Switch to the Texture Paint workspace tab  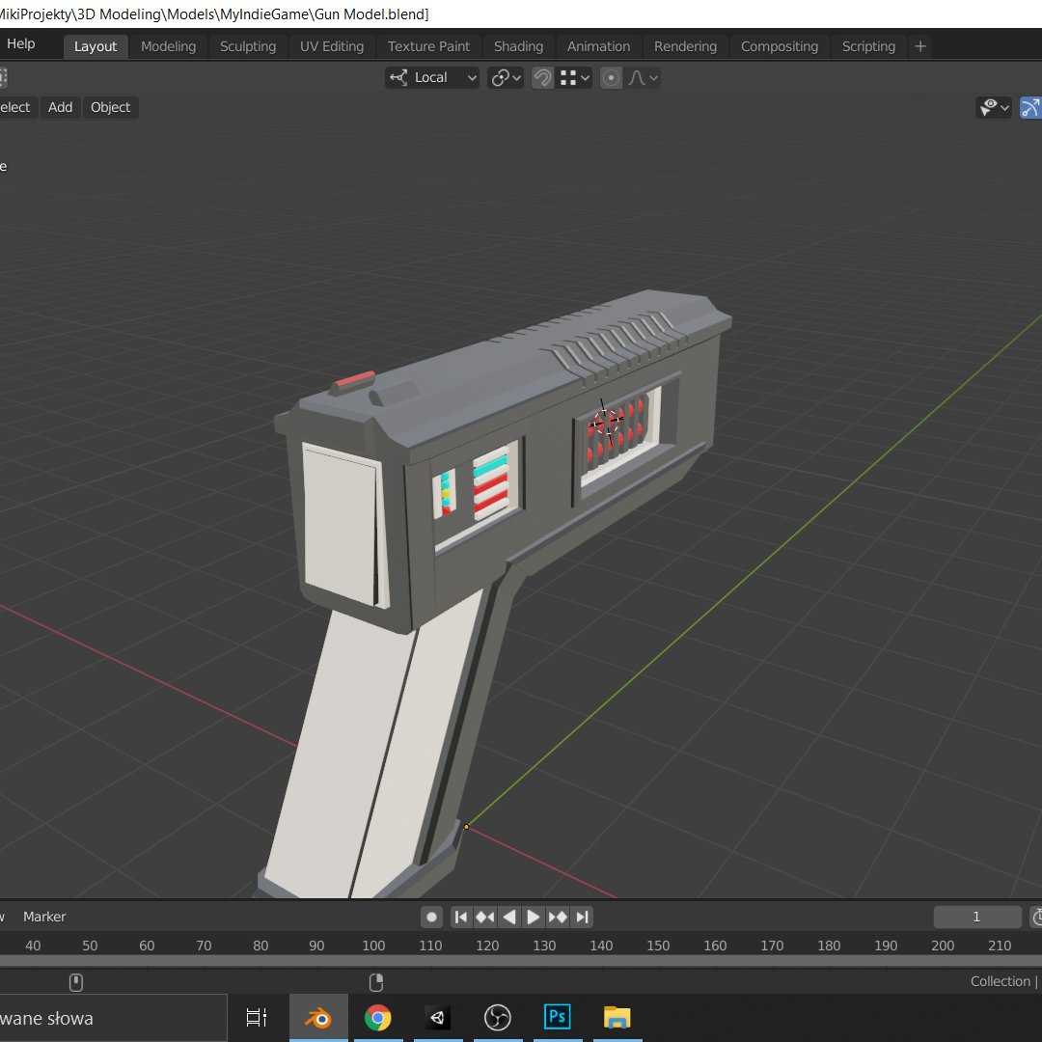click(x=428, y=46)
